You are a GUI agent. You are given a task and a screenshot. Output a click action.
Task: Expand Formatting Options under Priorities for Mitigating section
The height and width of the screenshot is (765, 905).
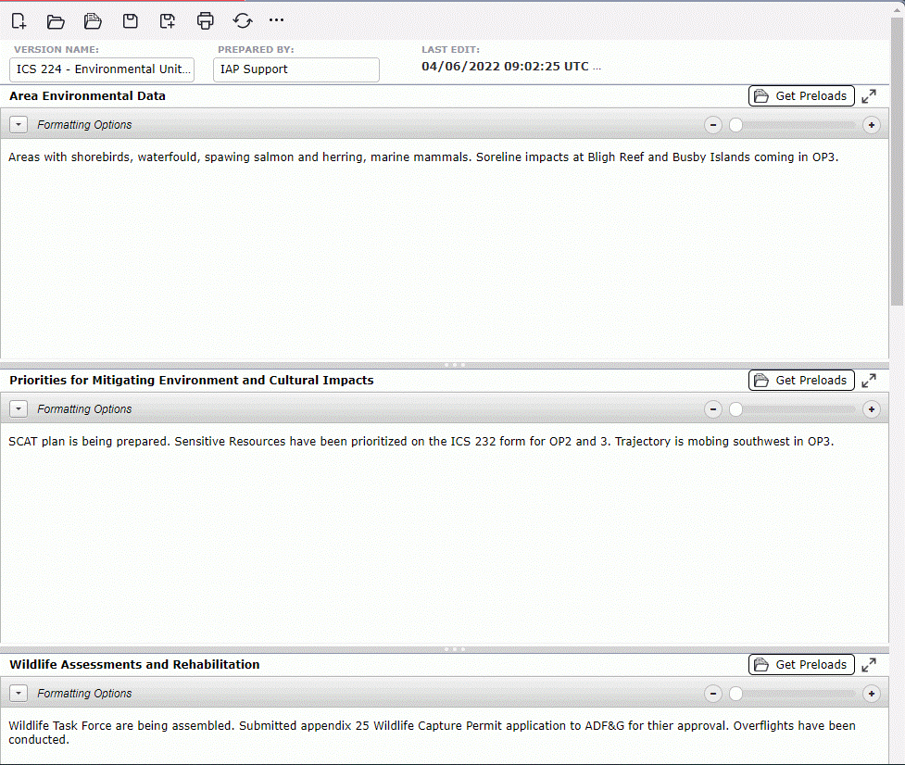19,409
